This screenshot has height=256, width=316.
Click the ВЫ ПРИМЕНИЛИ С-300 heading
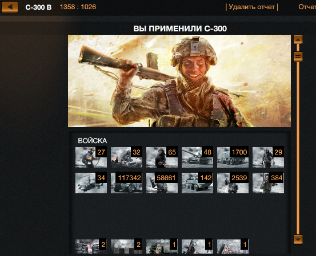click(x=180, y=29)
